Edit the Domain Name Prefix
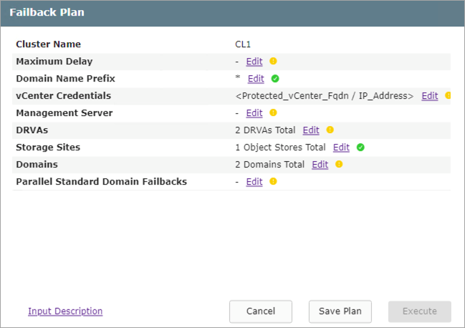This screenshot has width=465, height=328. [256, 79]
